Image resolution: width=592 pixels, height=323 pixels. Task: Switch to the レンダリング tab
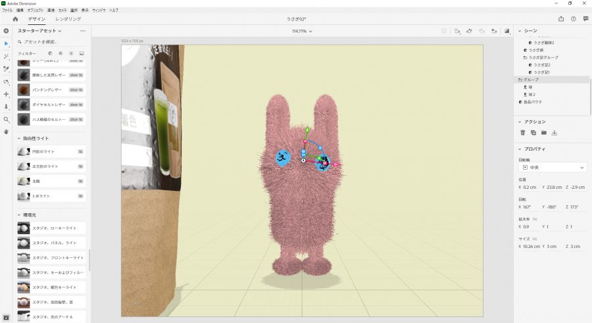pyautogui.click(x=68, y=19)
